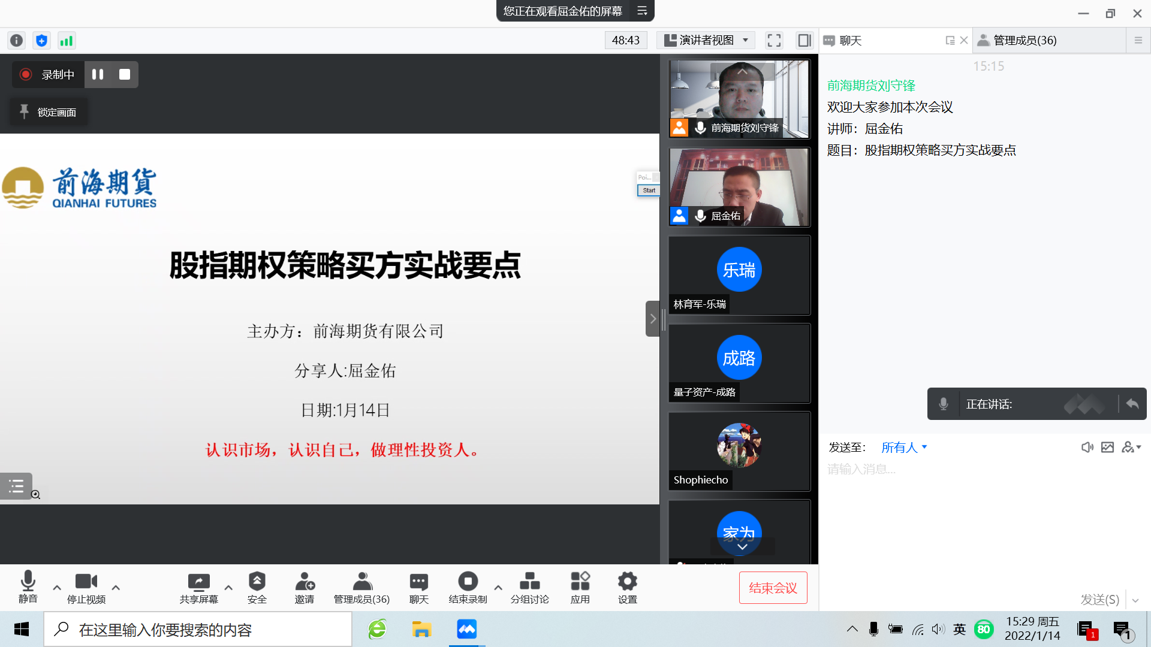Click the Windows search box

click(x=198, y=629)
